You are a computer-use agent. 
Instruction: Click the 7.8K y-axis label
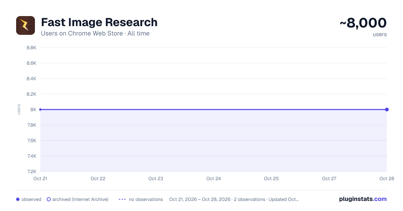click(x=31, y=125)
